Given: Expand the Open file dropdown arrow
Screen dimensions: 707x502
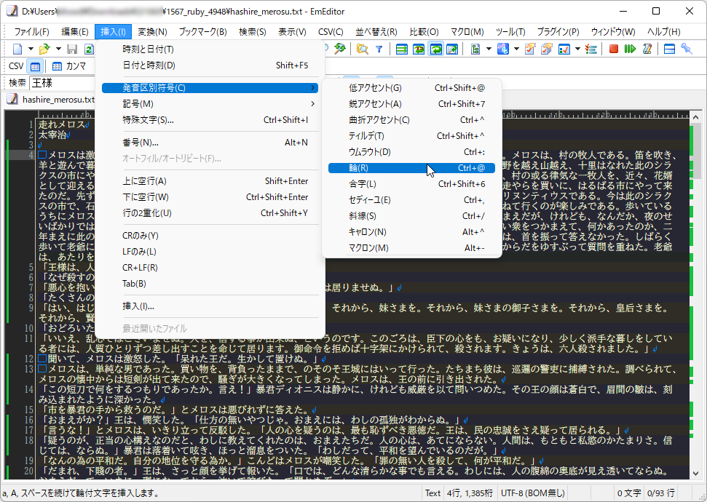Looking at the screenshot, I should point(58,49).
